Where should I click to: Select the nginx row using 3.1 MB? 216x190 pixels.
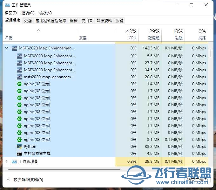point(105,140)
